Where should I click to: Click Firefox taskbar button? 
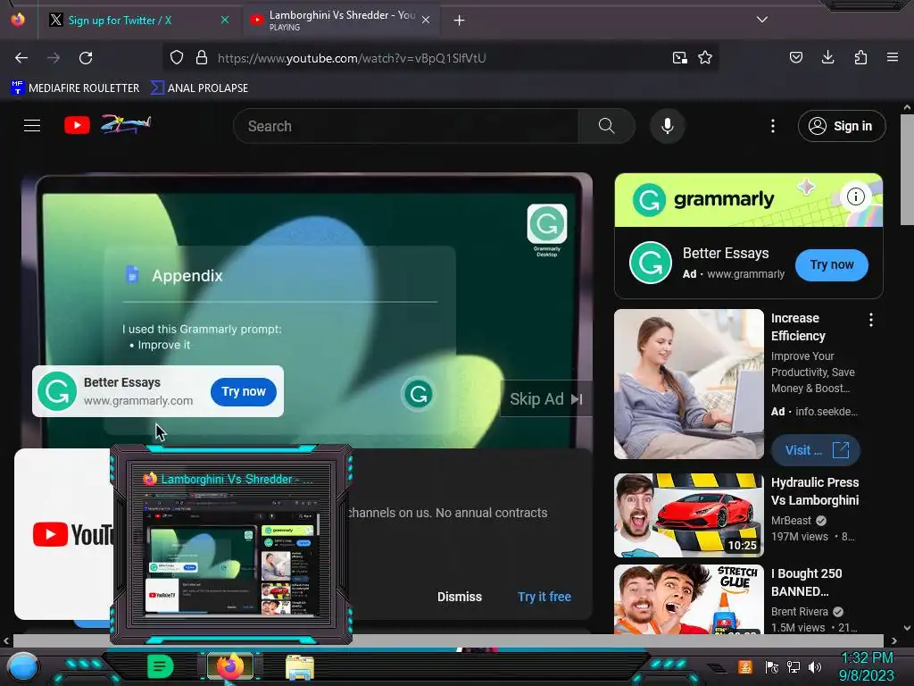[x=230, y=666]
